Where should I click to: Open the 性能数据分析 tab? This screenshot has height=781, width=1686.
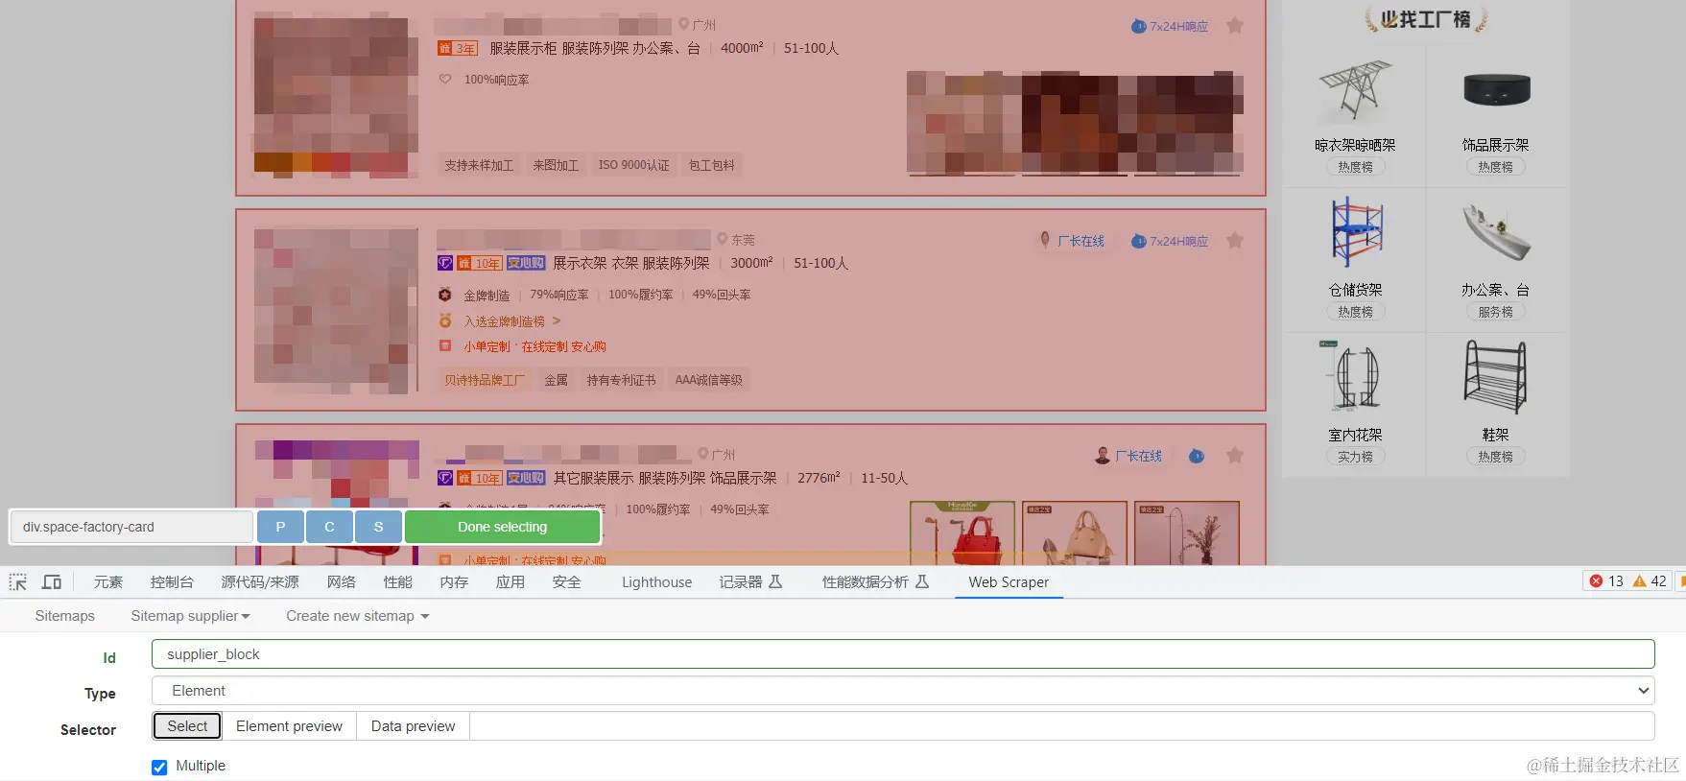coord(875,581)
